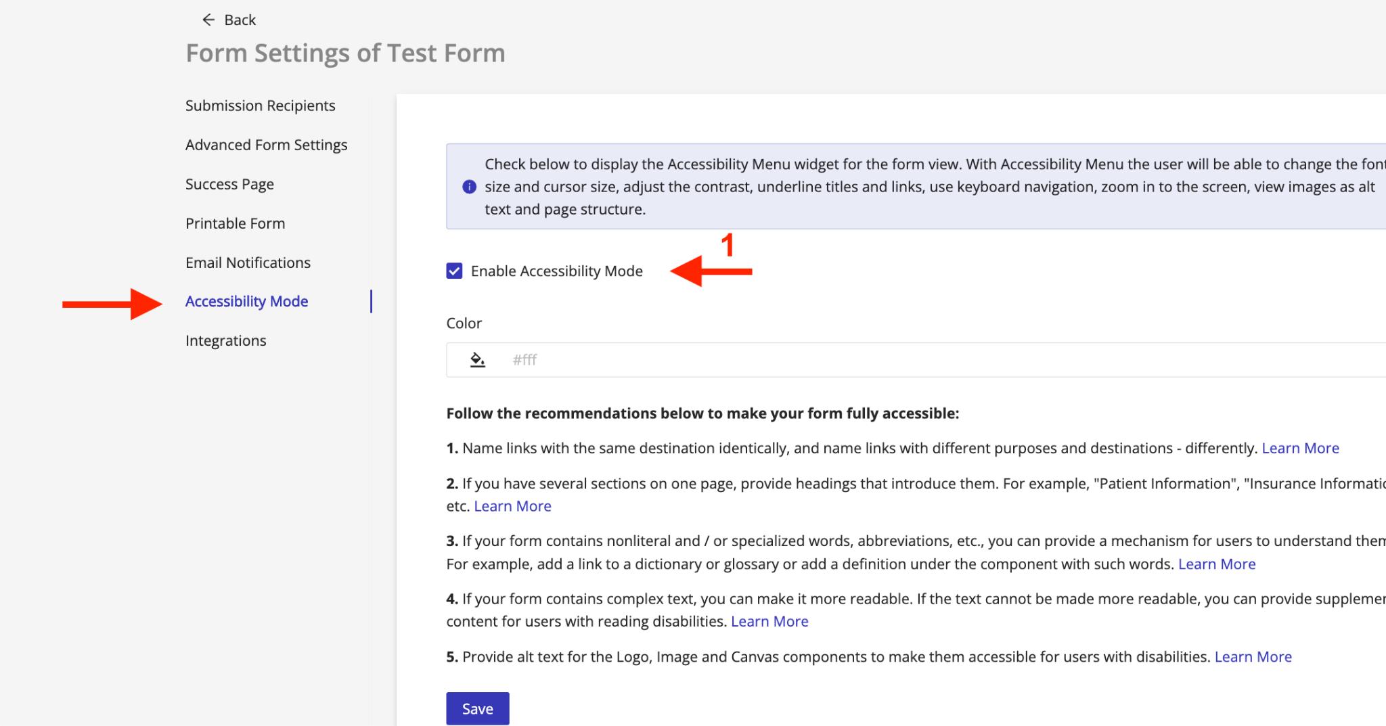Select Printable Form in sidebar
Image resolution: width=1386 pixels, height=726 pixels.
235,223
